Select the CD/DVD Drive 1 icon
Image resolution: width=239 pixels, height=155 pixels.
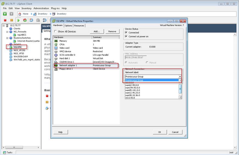(56, 62)
